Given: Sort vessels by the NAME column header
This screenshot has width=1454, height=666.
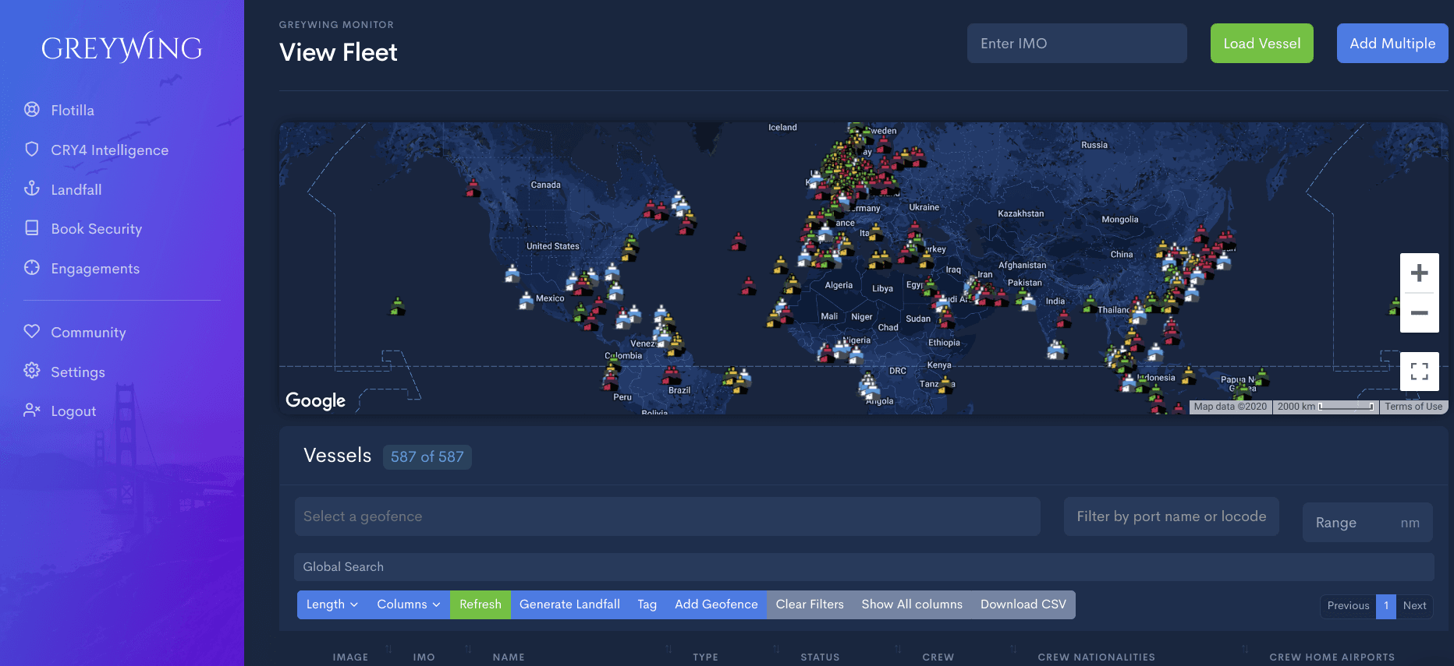Looking at the screenshot, I should (509, 657).
